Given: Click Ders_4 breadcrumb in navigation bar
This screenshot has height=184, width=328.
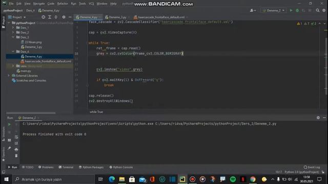Looking at the screenshot, I should click(x=30, y=10).
